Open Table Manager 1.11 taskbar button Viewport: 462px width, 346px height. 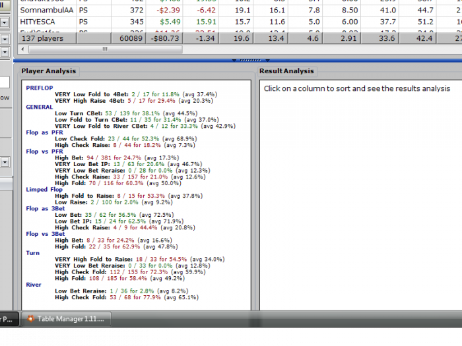66,318
